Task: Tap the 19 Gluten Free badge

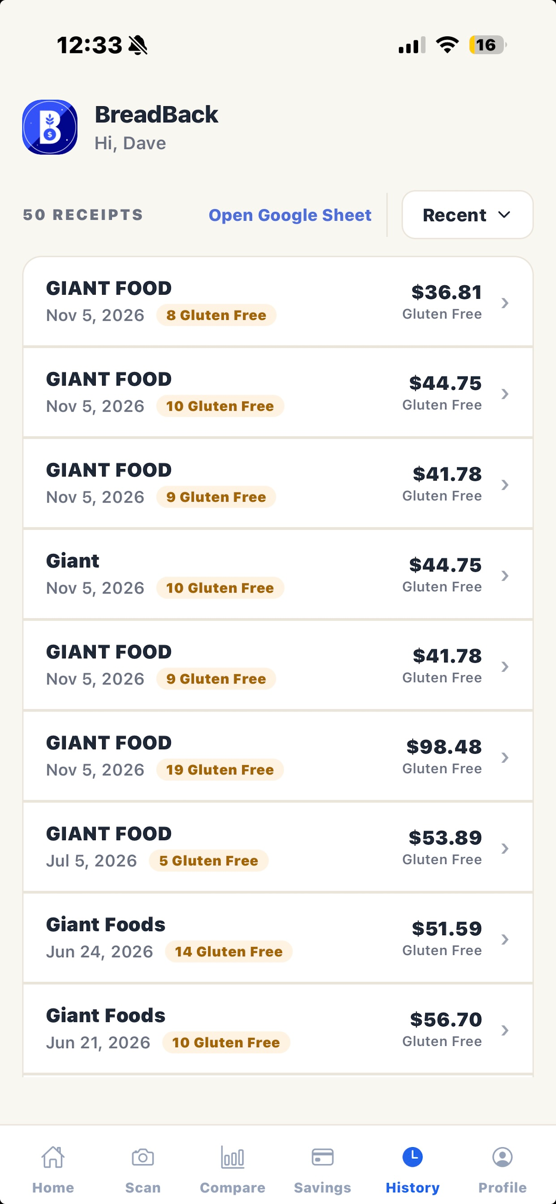Action: [220, 770]
